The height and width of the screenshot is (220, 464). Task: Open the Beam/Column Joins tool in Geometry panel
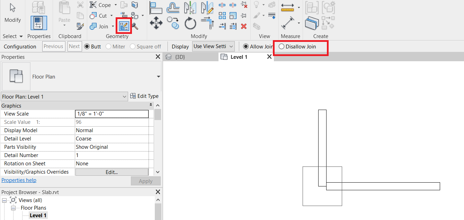tap(123, 25)
